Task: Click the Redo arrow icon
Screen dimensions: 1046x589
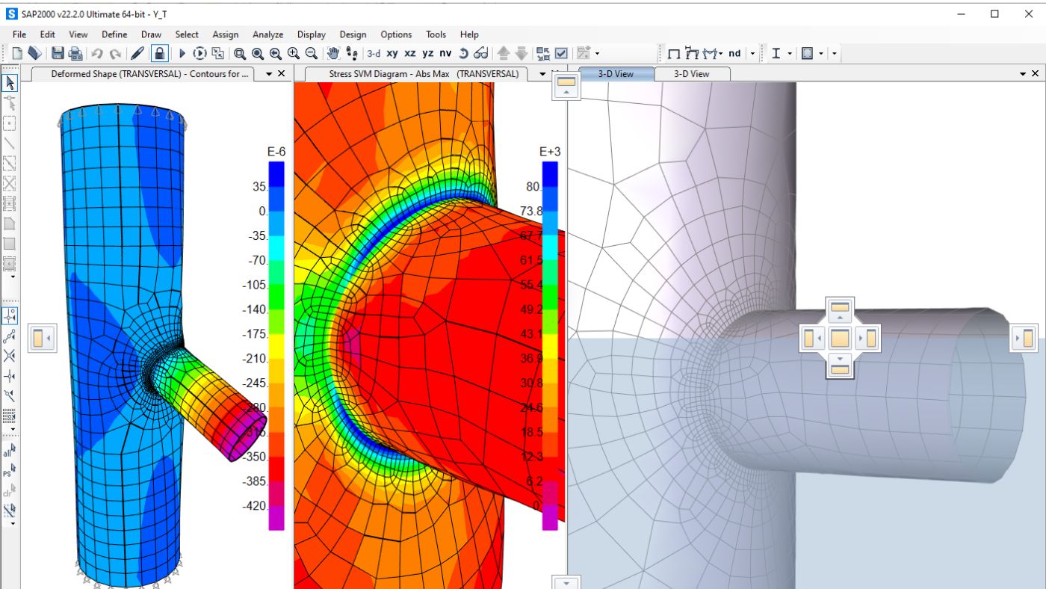Action: point(115,53)
